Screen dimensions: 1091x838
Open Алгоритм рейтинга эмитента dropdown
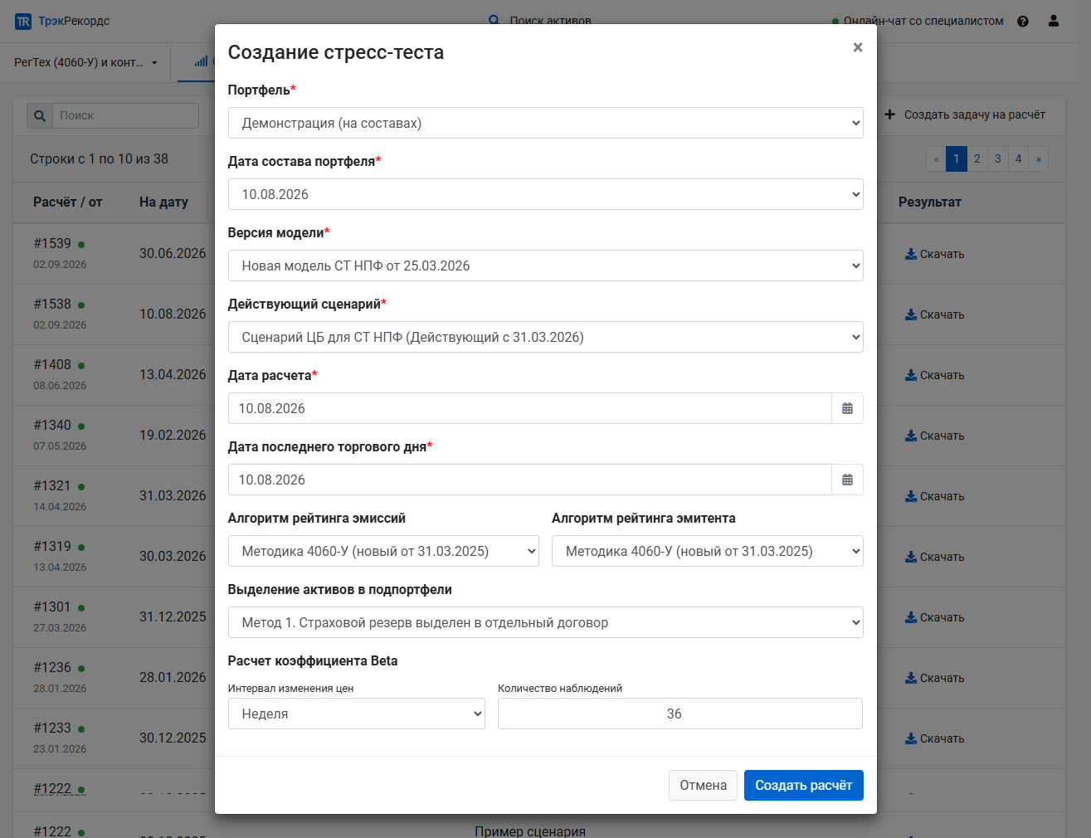point(708,551)
